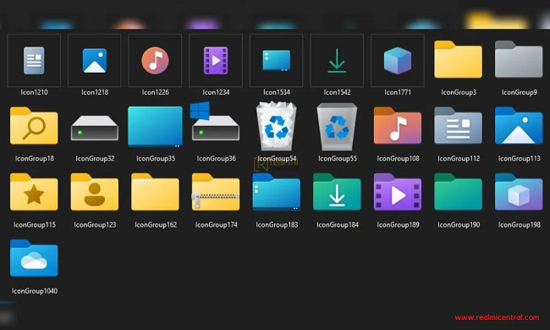This screenshot has width=550, height=330.
Task: Choose the IconGroup190 green folder icon
Action: (458, 192)
